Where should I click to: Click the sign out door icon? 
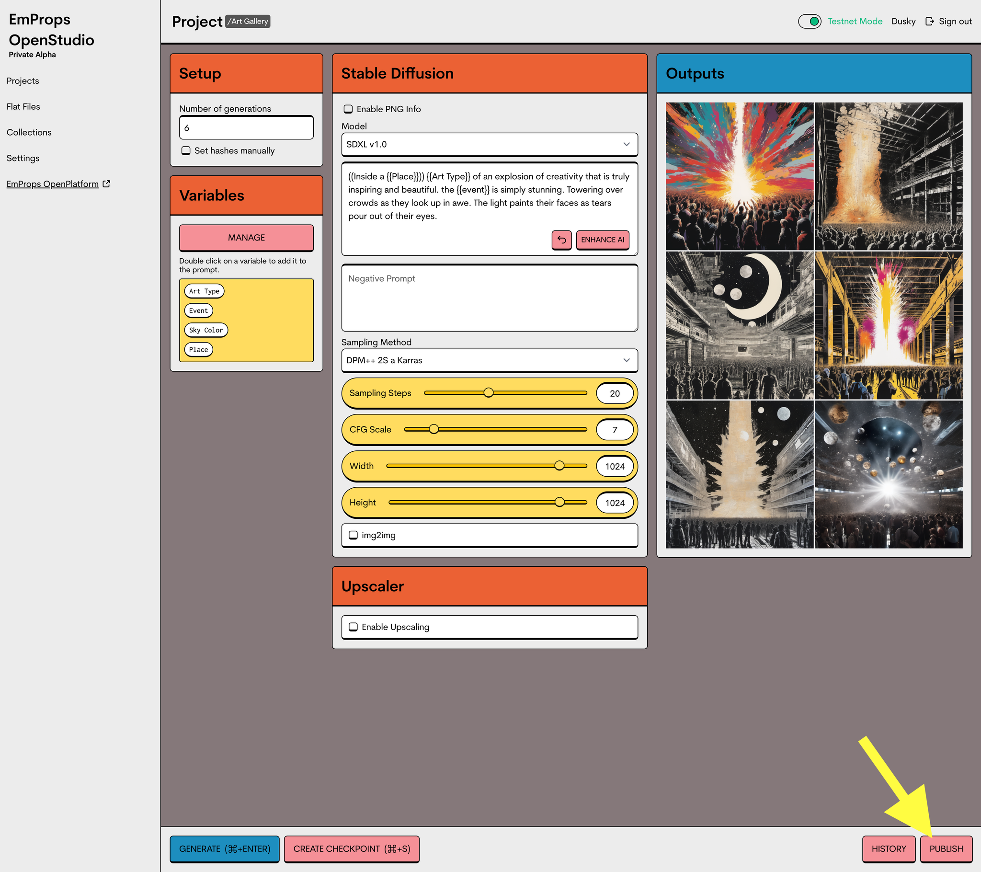(x=930, y=21)
